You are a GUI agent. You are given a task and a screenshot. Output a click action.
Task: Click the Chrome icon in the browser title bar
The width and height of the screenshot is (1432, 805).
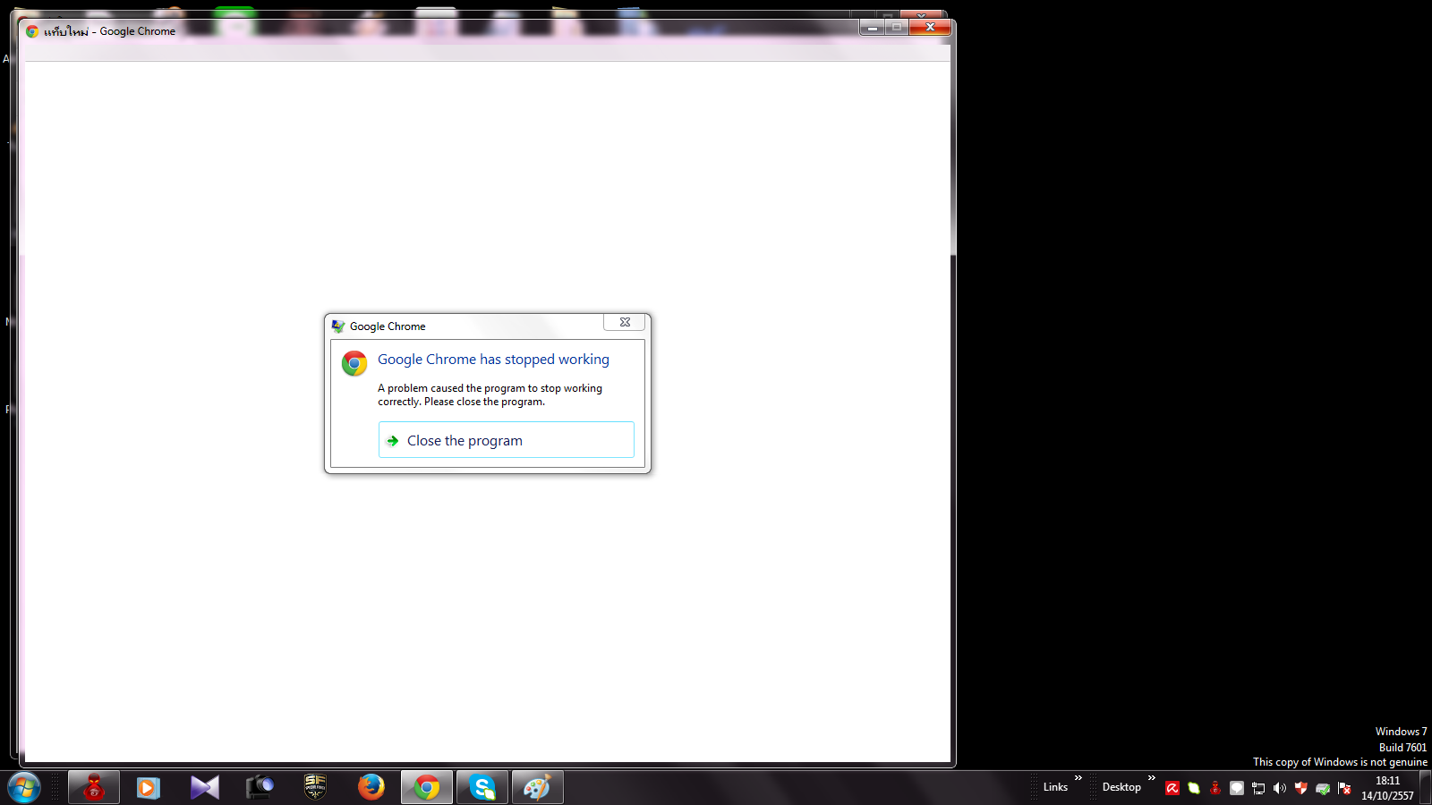(32, 31)
